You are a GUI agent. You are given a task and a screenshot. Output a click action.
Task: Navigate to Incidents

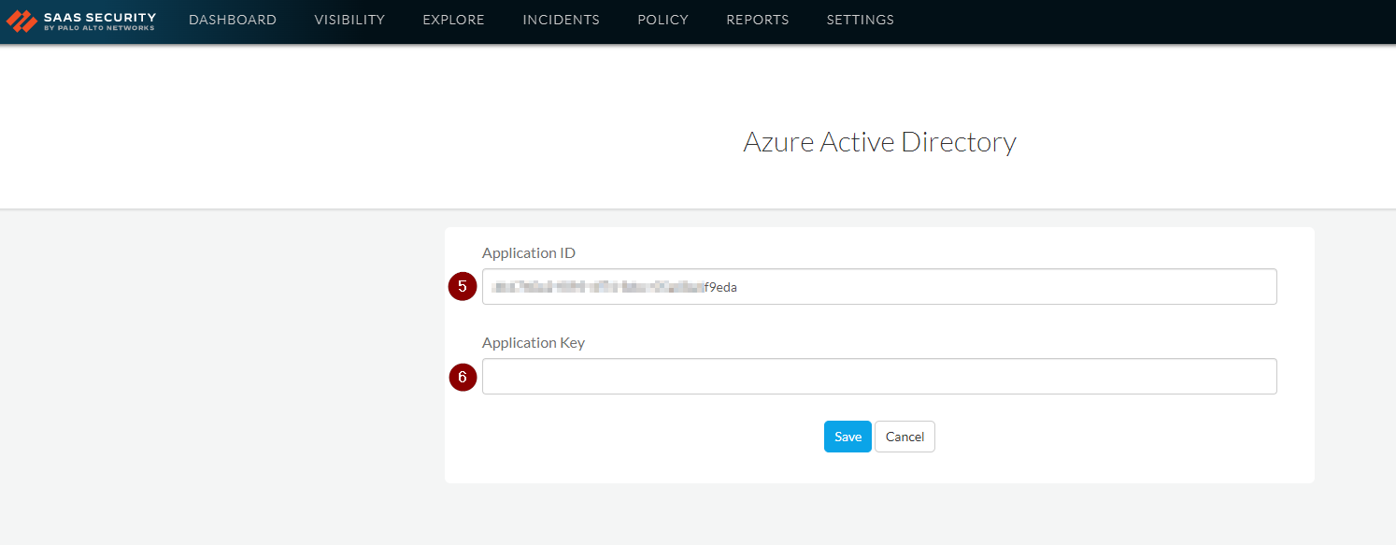click(561, 20)
